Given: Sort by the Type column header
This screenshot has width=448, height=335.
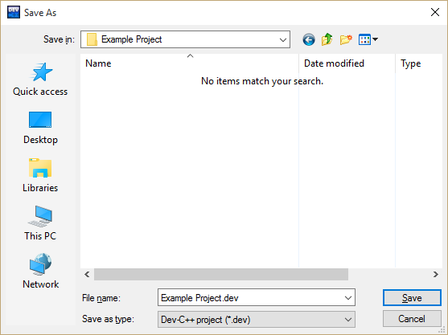Looking at the screenshot, I should click(x=419, y=63).
